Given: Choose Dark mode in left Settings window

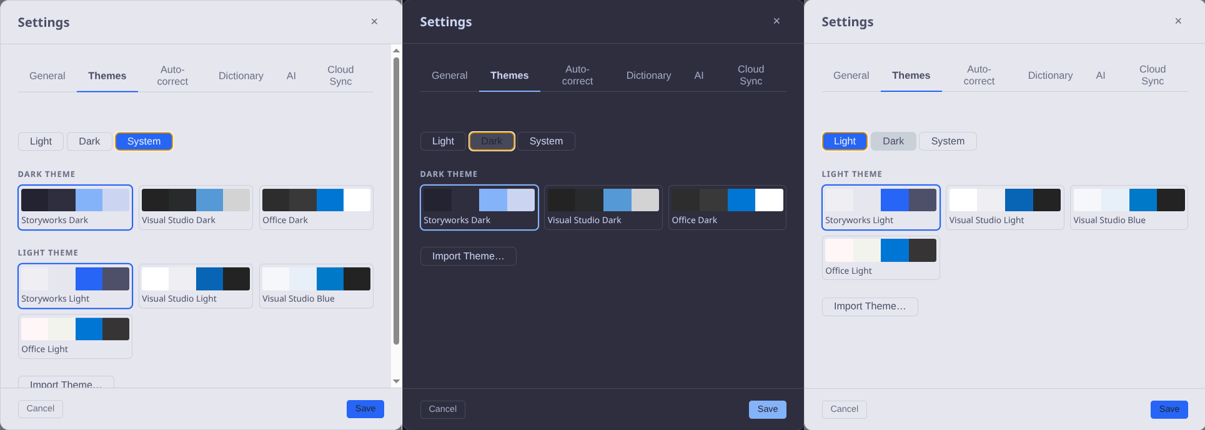Looking at the screenshot, I should tap(89, 141).
